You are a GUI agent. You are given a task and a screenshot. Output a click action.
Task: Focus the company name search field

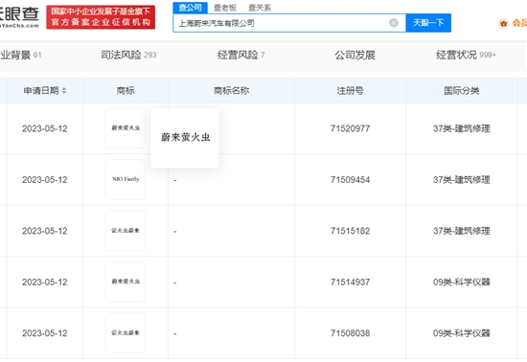tap(283, 23)
